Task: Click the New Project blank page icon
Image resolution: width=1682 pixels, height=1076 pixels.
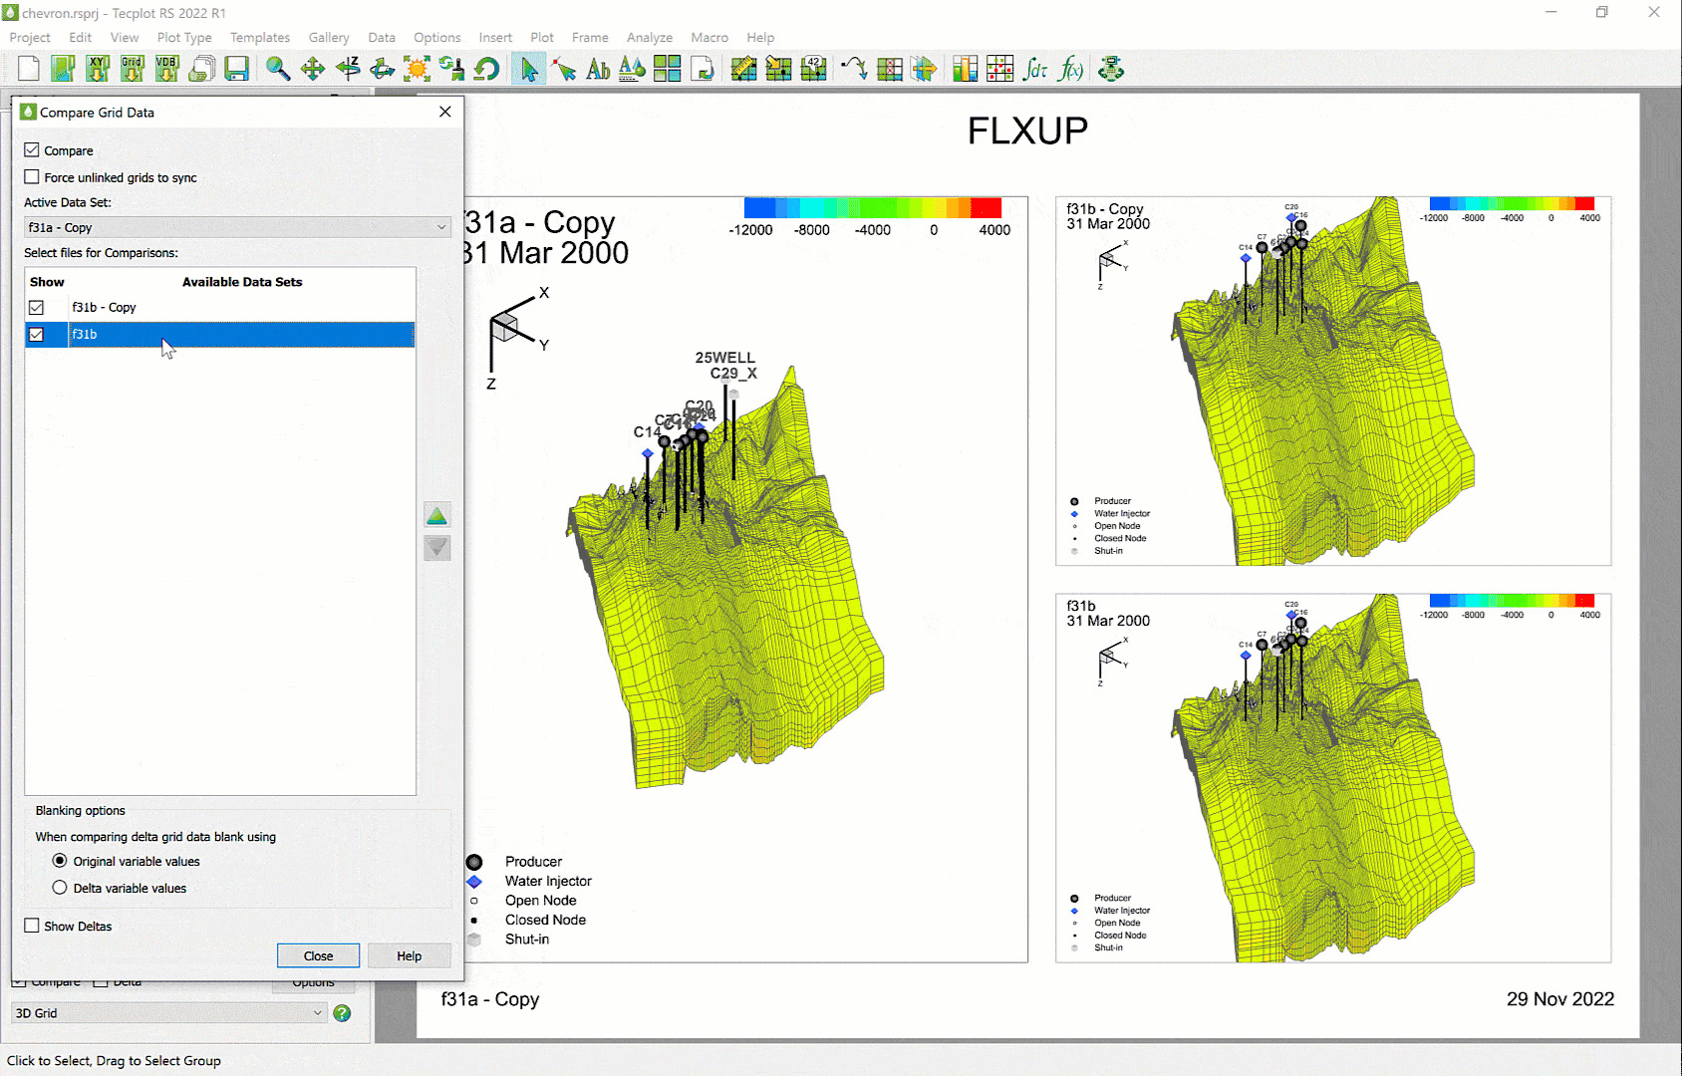Action: coord(29,69)
